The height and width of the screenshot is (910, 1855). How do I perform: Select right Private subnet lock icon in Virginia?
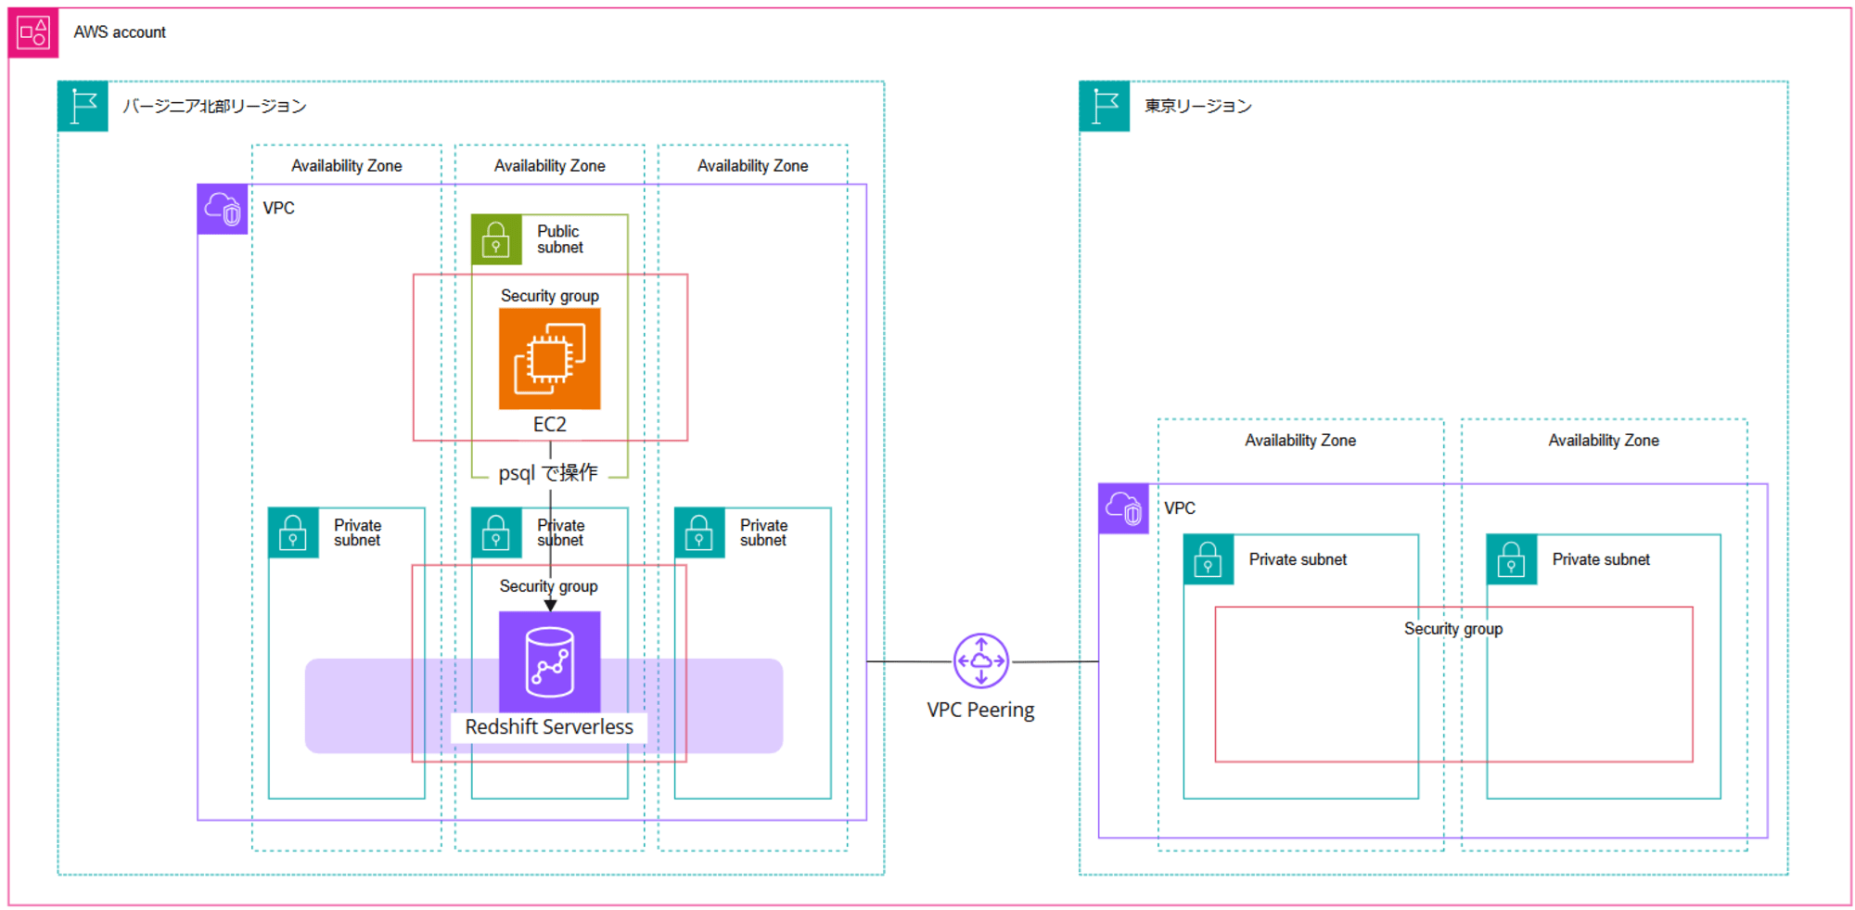point(699,532)
